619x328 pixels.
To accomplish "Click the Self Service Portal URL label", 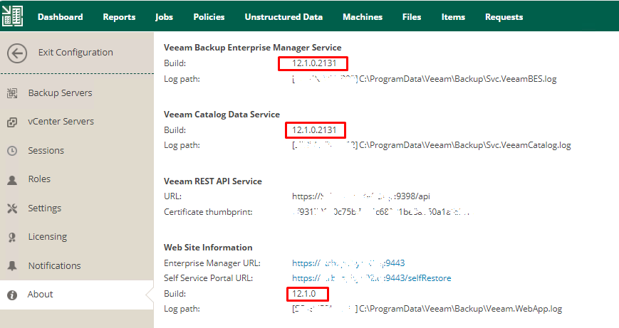I will [208, 278].
